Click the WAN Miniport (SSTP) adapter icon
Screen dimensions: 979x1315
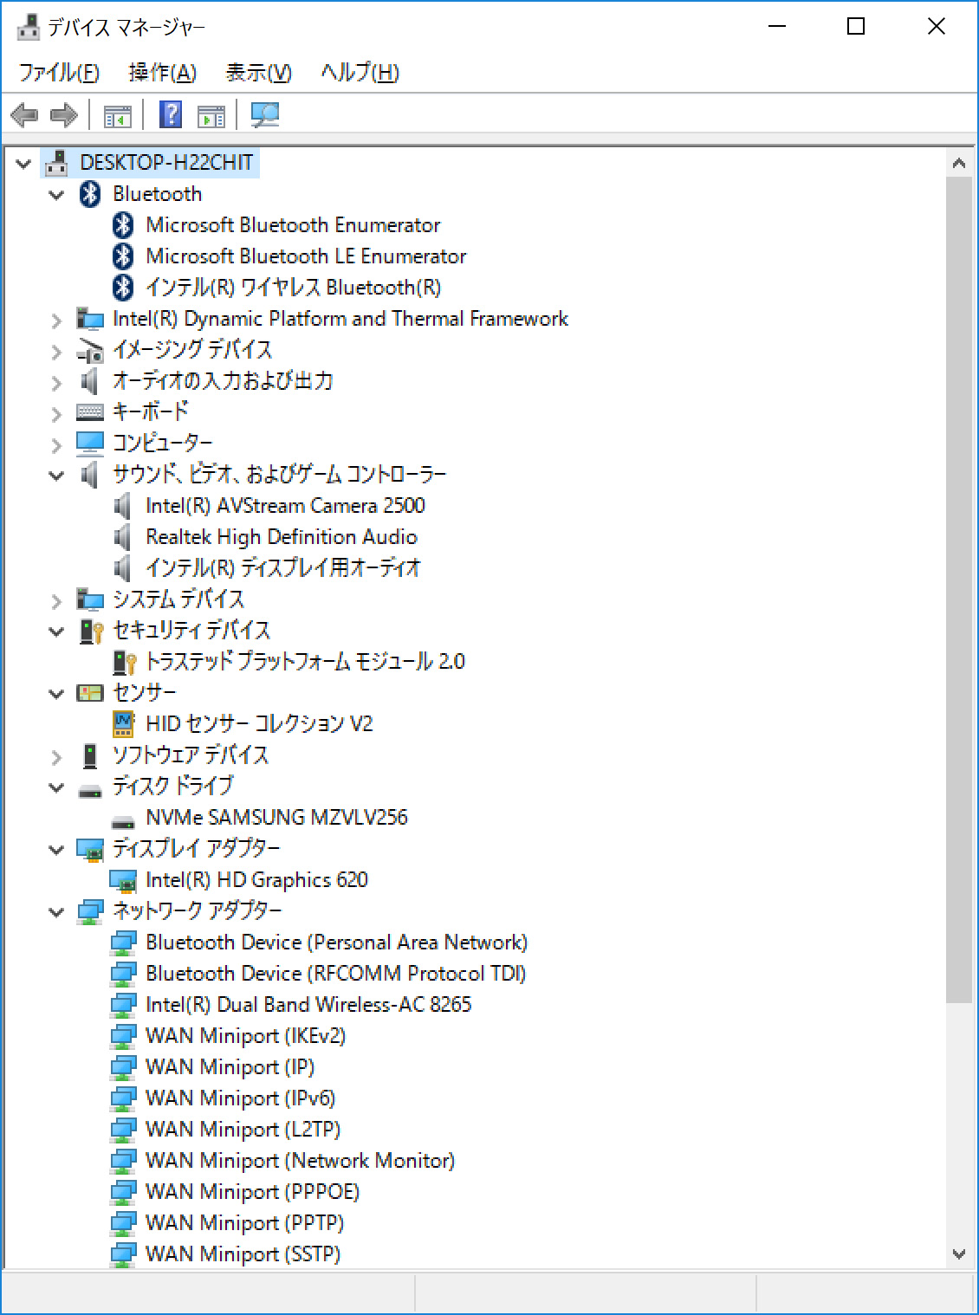[123, 1254]
